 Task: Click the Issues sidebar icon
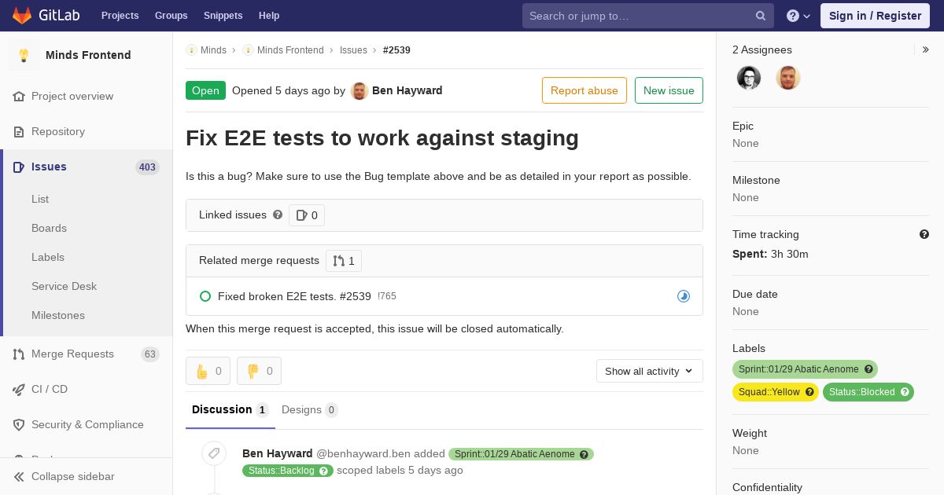click(19, 167)
